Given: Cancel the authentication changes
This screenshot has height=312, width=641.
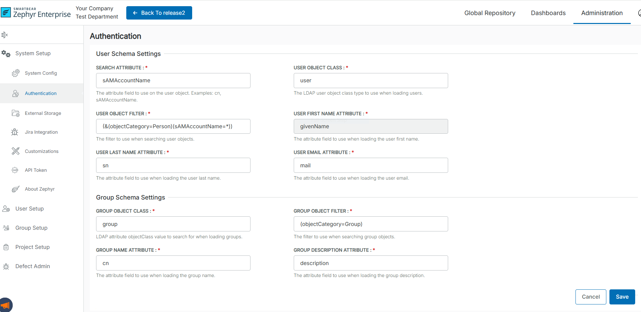Looking at the screenshot, I should click(x=591, y=297).
